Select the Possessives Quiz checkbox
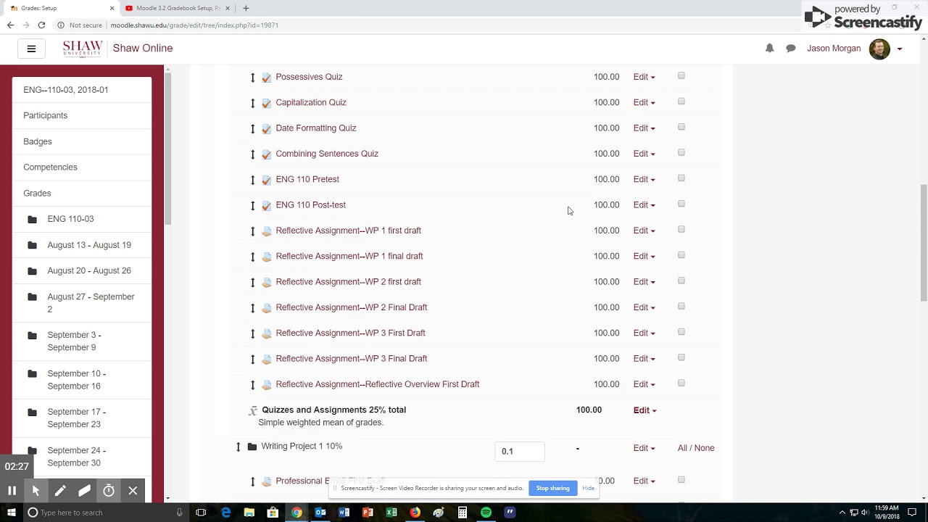The width and height of the screenshot is (928, 522). click(x=681, y=76)
